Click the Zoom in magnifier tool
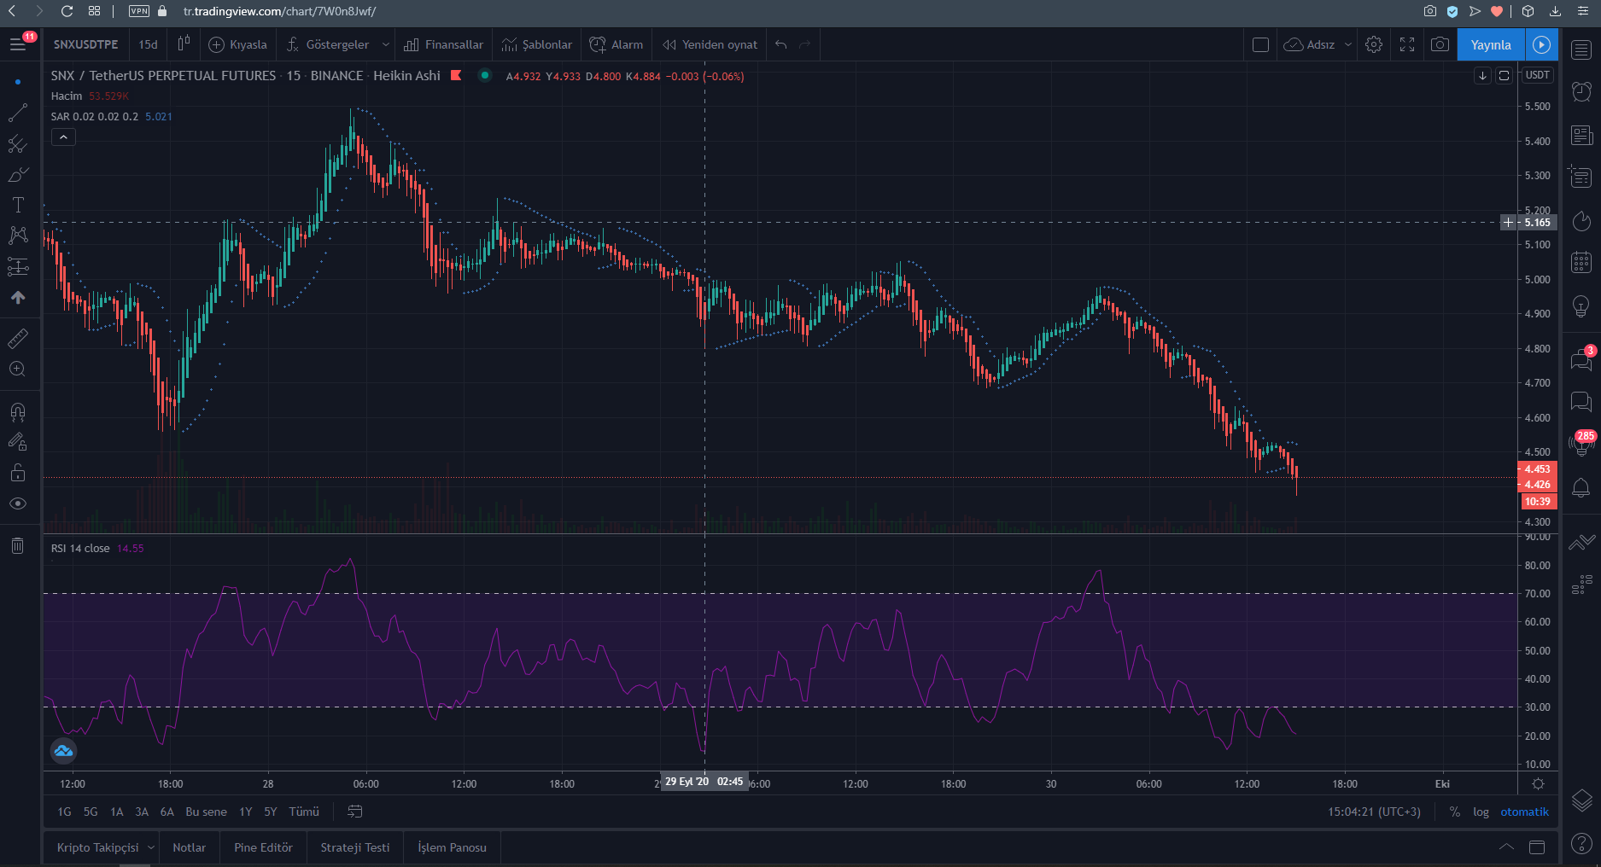Viewport: 1601px width, 867px height. tap(17, 369)
